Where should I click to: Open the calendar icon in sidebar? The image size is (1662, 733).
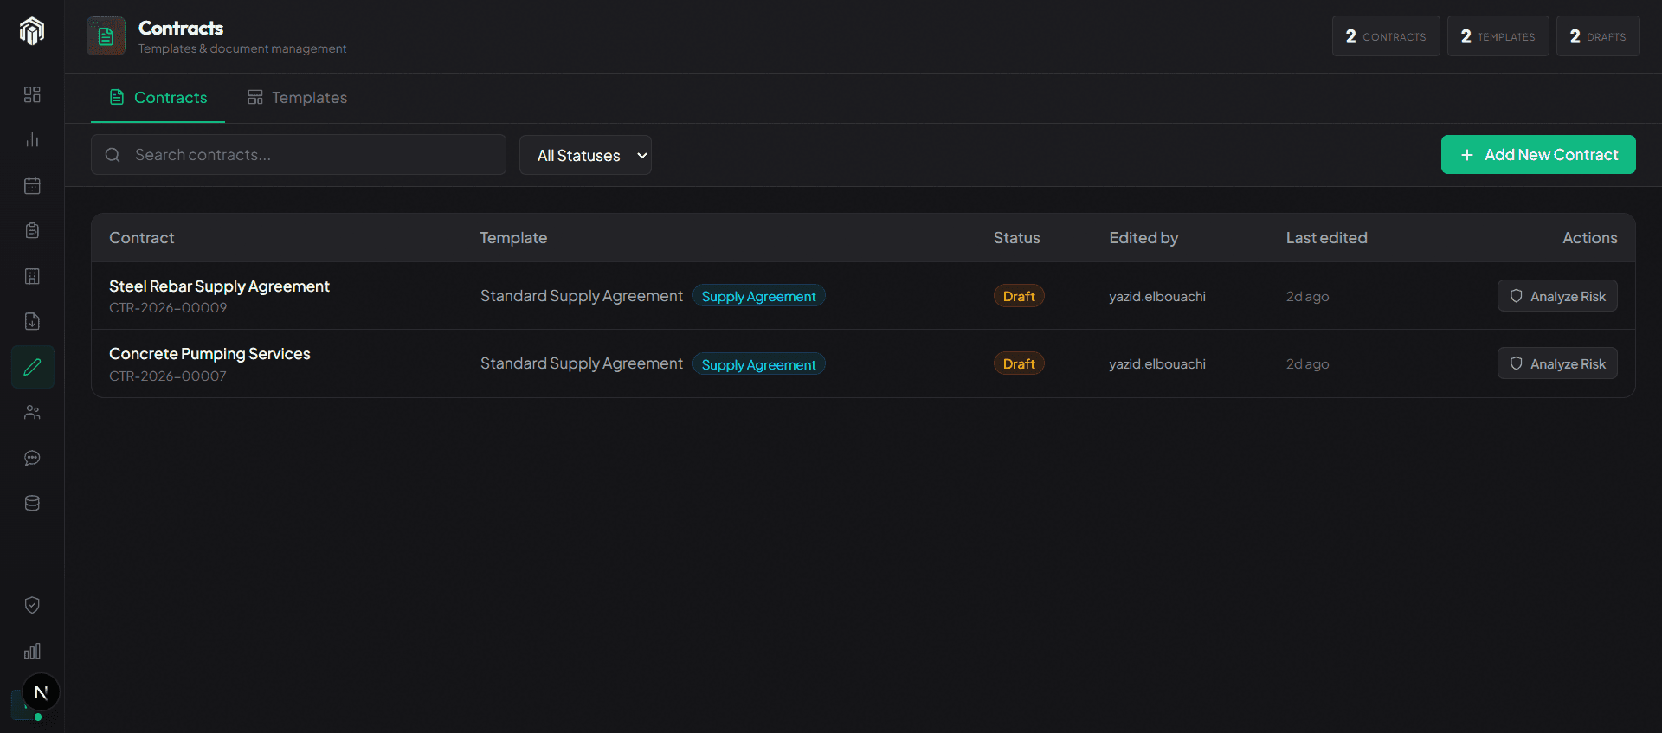32,185
